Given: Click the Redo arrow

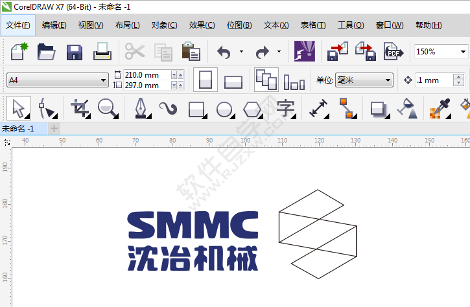Looking at the screenshot, I should coord(263,52).
